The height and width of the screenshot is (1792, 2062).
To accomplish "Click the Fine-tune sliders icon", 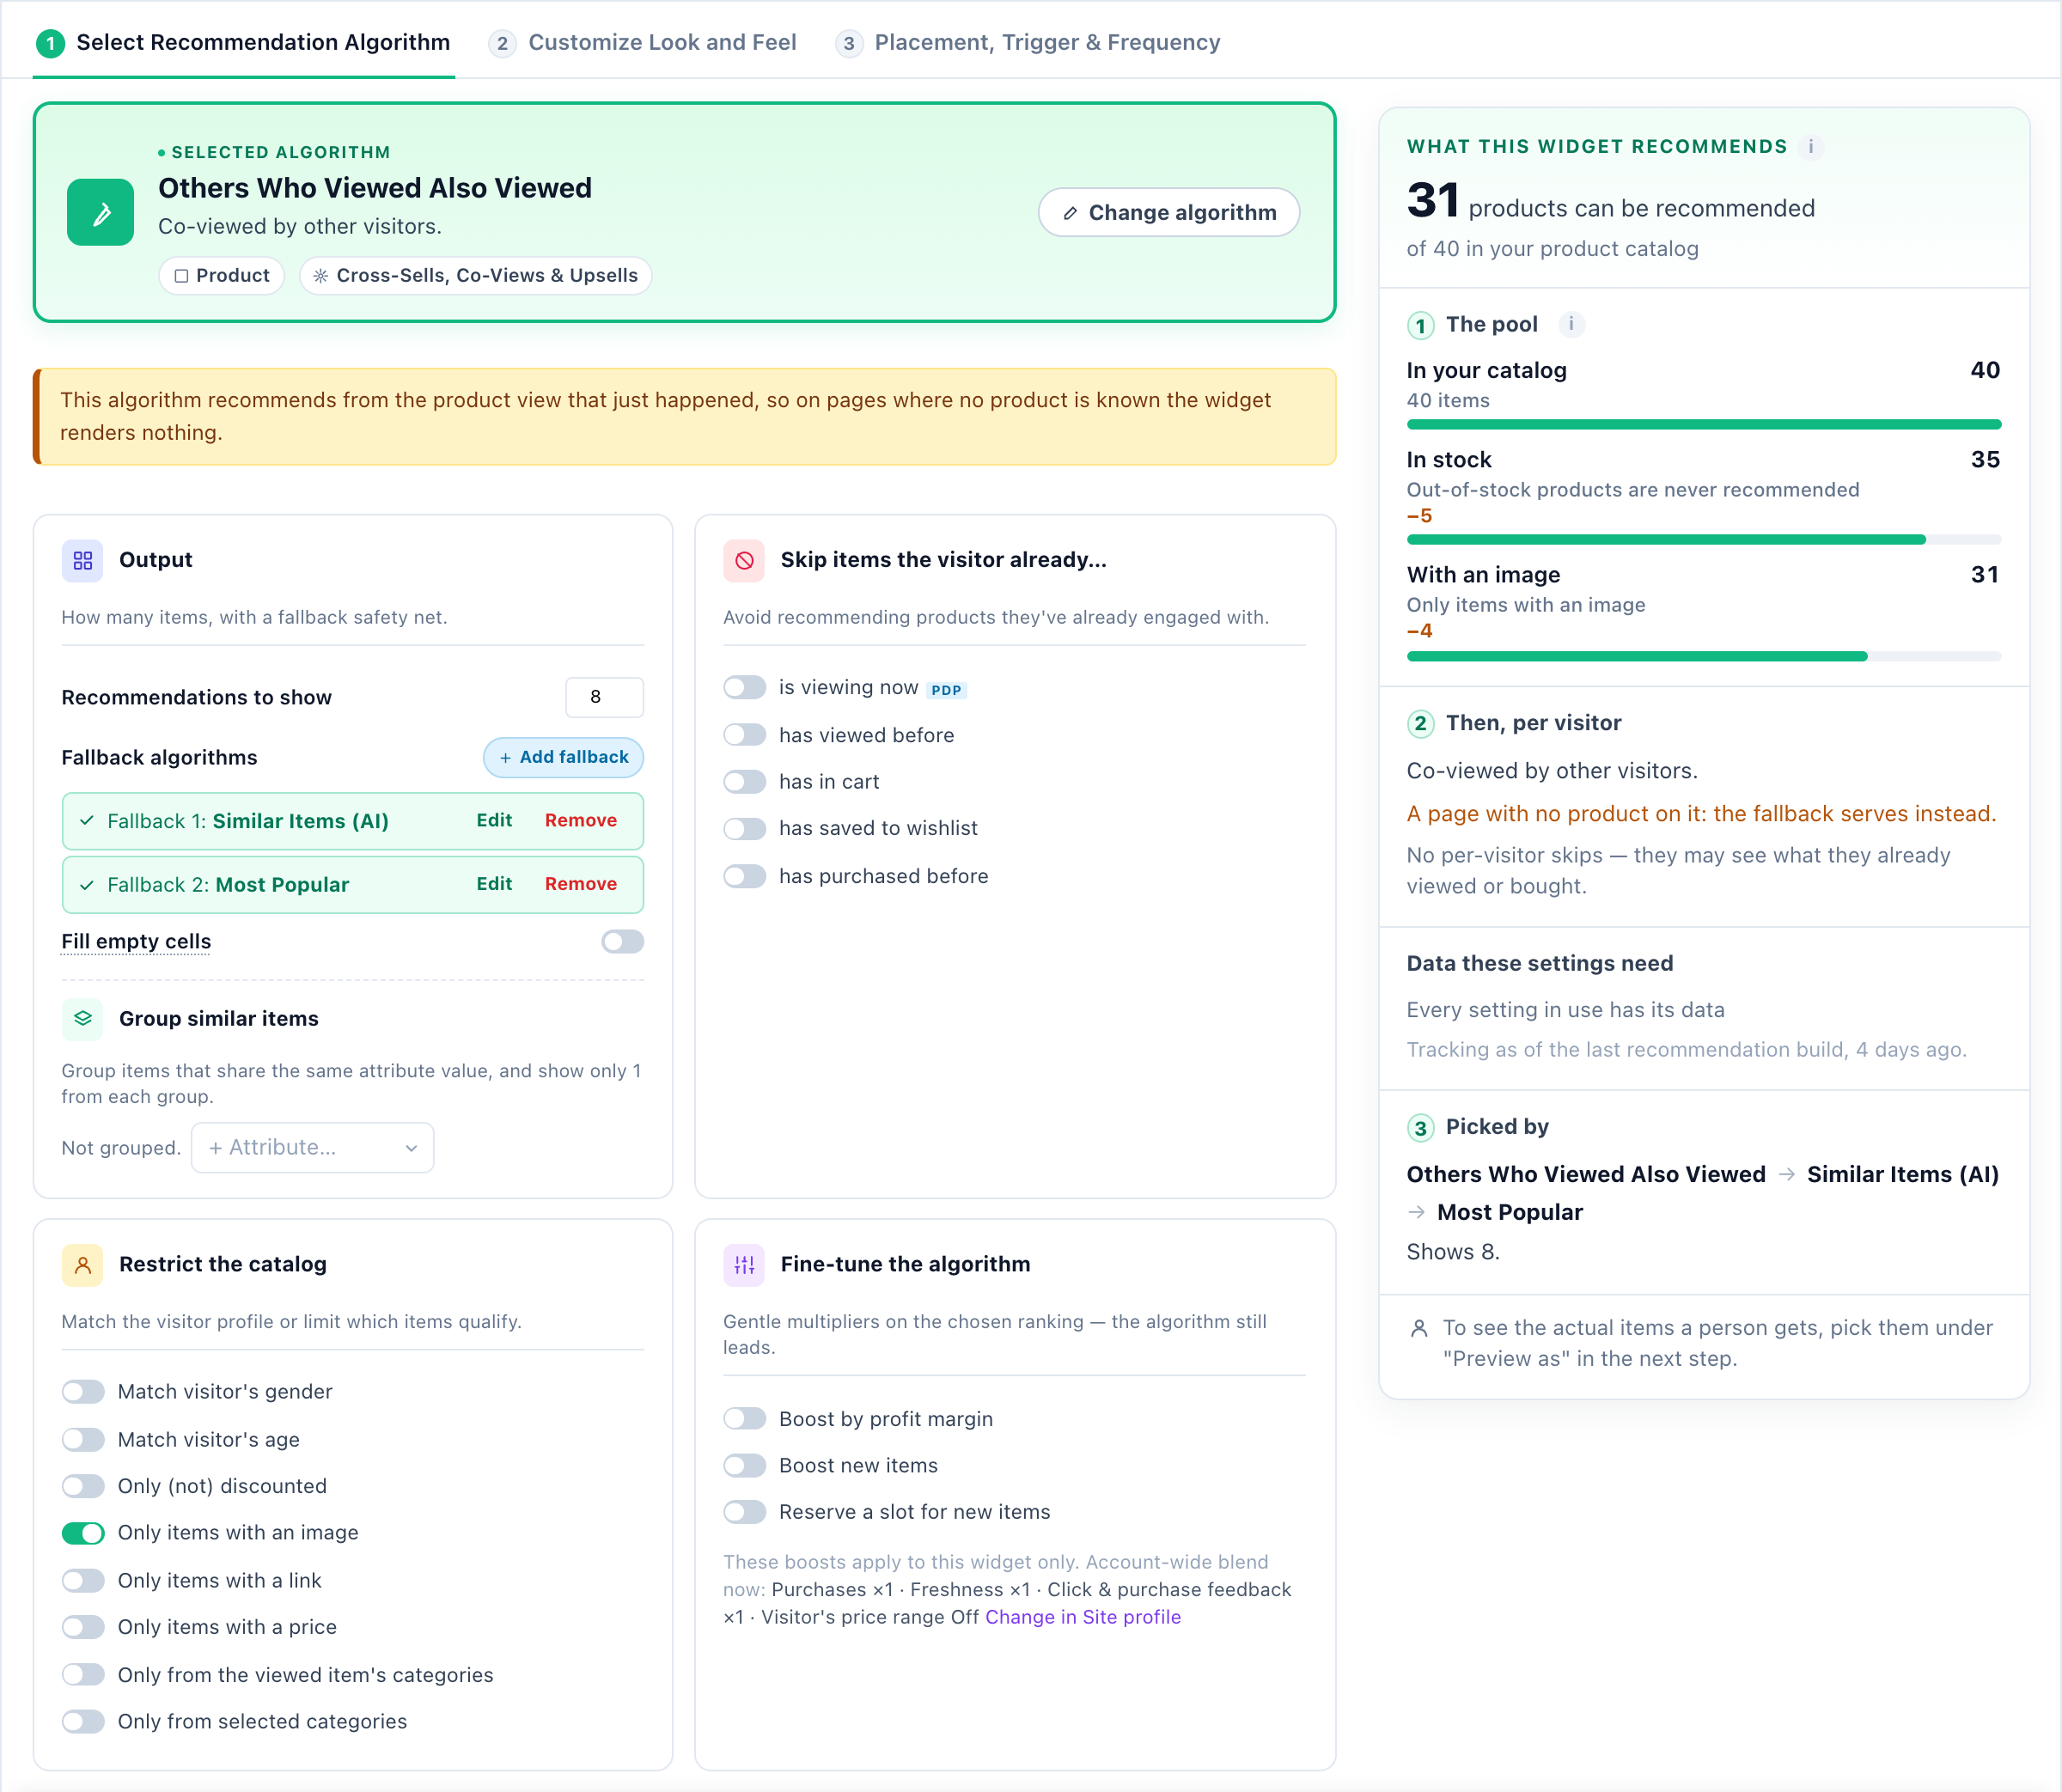I will click(744, 1264).
